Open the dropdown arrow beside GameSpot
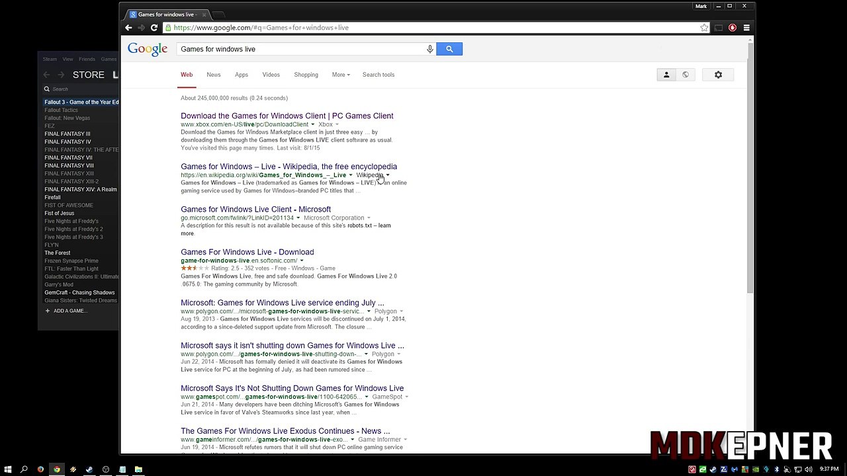The width and height of the screenshot is (847, 476). pos(406,397)
